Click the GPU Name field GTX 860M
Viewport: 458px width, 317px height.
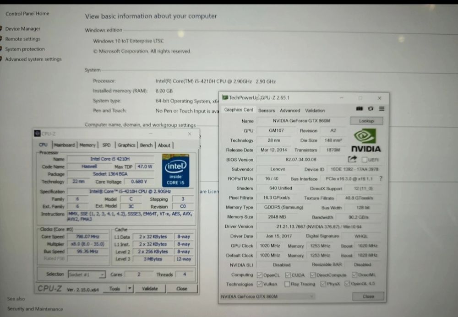301,121
